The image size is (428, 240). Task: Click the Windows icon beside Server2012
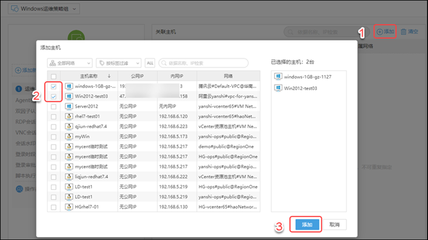pyautogui.click(x=69, y=106)
